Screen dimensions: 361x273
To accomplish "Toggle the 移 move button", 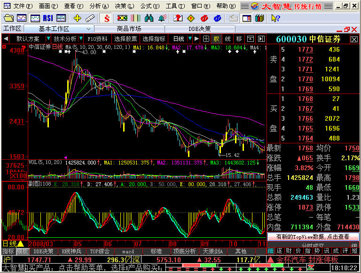I will pyautogui.click(x=239, y=39).
